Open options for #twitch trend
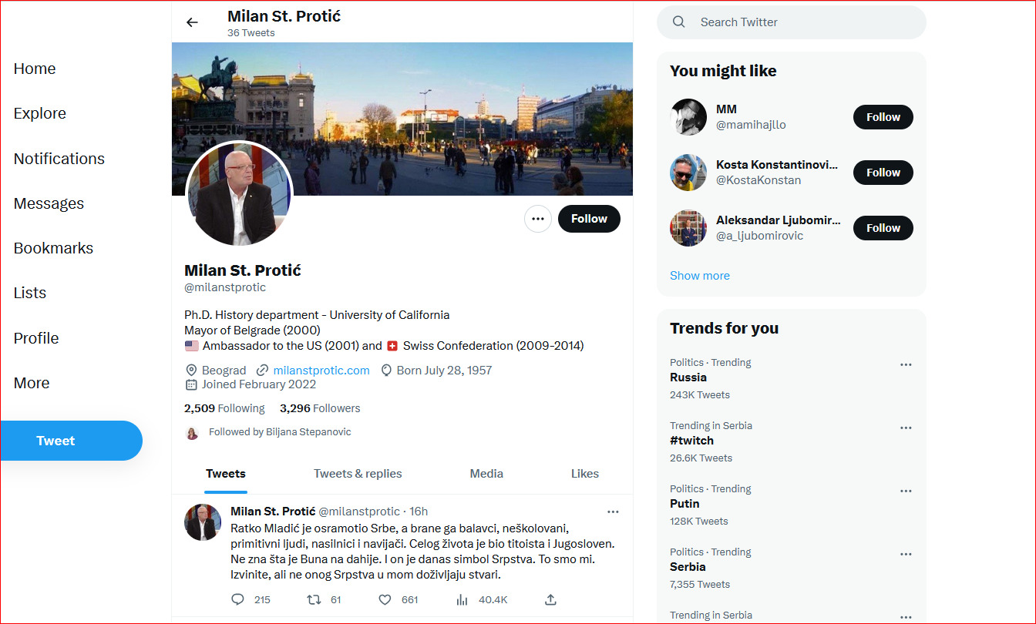This screenshot has height=624, width=1036. click(x=906, y=428)
